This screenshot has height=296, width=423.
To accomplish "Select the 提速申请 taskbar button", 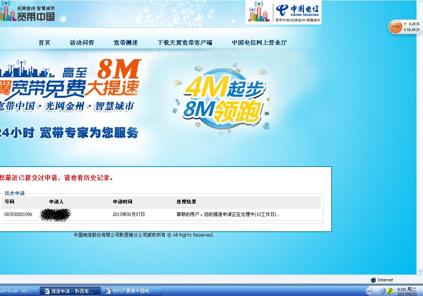I will point(70,291).
